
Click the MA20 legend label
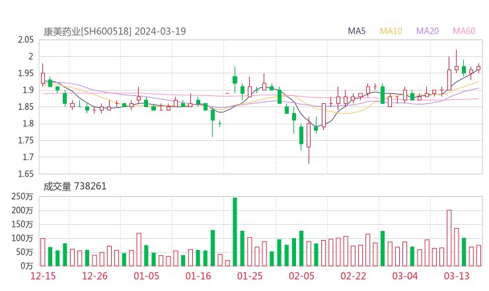428,31
